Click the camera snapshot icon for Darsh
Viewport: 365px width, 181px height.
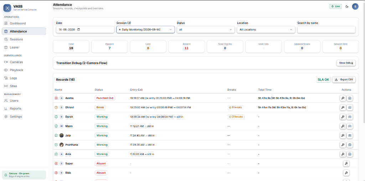[350, 117]
